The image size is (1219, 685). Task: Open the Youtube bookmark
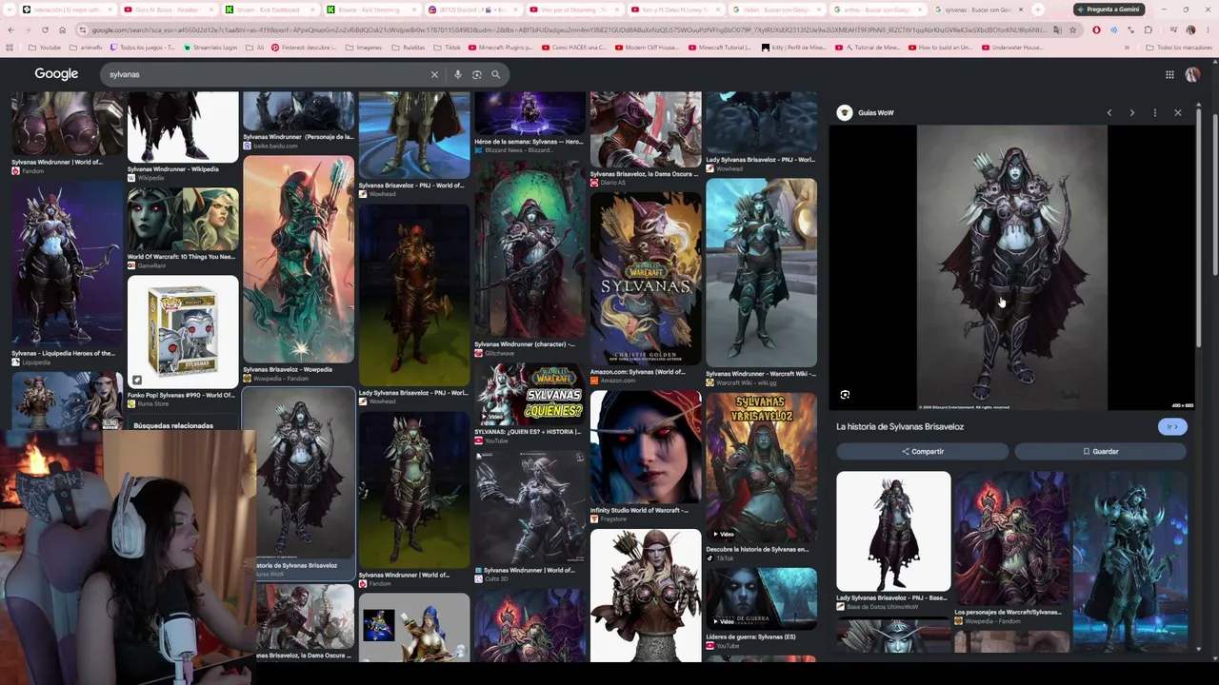tap(45, 48)
